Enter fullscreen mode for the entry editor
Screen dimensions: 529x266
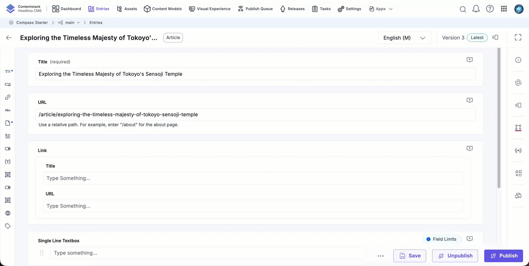click(x=518, y=37)
